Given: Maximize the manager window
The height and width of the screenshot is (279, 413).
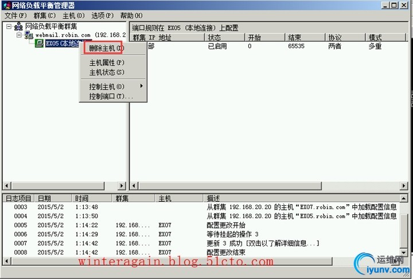Looking at the screenshot, I should pyautogui.click(x=394, y=5).
